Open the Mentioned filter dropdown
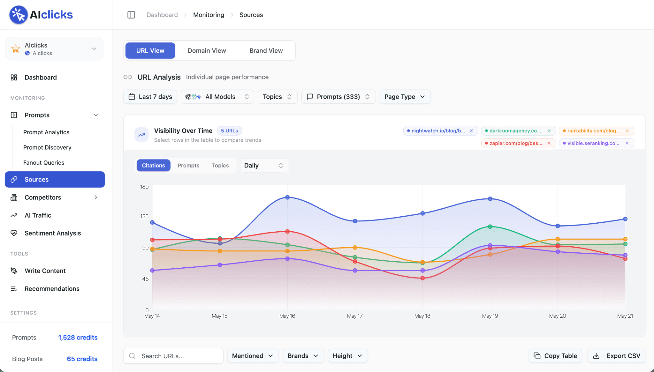Screen dimensions: 654x372 (253, 356)
